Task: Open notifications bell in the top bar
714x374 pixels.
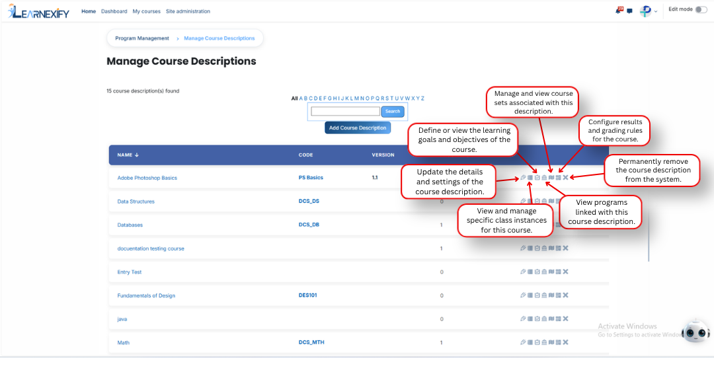Action: 619,11
